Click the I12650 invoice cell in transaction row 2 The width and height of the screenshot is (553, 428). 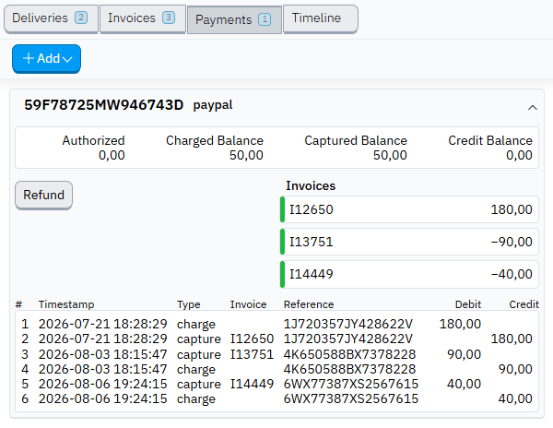[252, 339]
